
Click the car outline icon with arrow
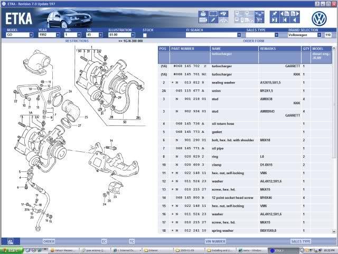click(223, 20)
